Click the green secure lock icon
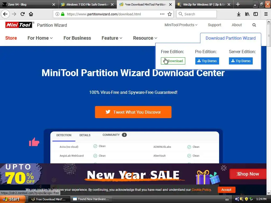The width and height of the screenshot is (271, 203). pyautogui.click(x=63, y=14)
